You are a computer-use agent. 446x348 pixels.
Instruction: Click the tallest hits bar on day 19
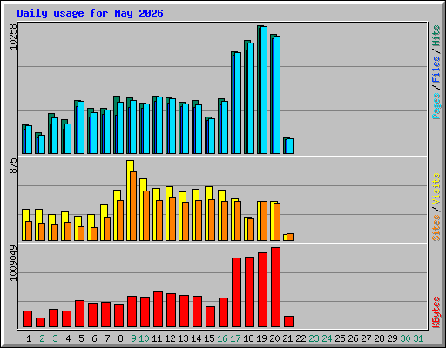(260, 90)
